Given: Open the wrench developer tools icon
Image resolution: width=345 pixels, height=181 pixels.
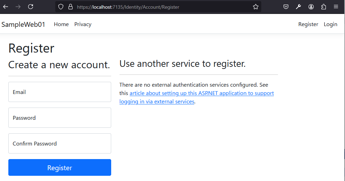Looking at the screenshot, I should (x=298, y=7).
